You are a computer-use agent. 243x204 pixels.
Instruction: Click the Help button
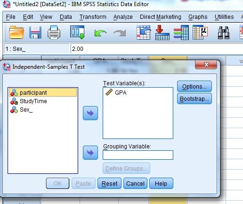coord(161,183)
